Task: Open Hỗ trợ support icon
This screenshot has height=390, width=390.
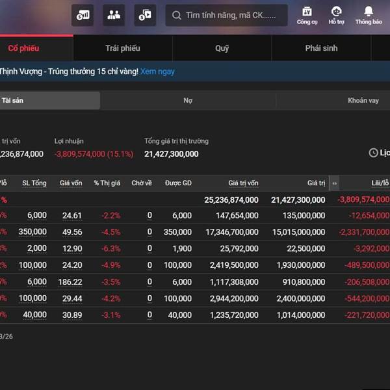Action: coord(336,15)
